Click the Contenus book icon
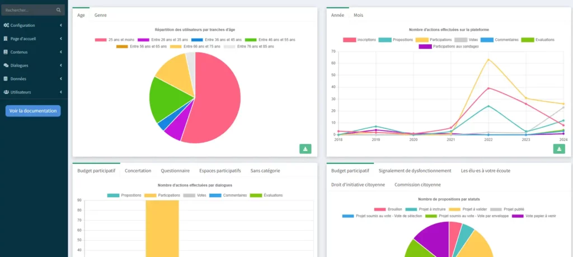The image size is (573, 257). point(6,52)
